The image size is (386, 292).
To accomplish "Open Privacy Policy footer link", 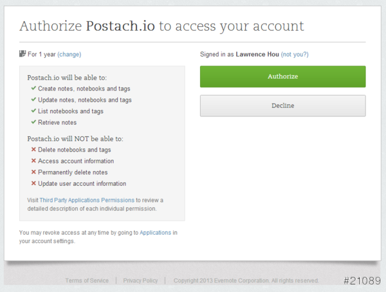I will pyautogui.click(x=140, y=280).
